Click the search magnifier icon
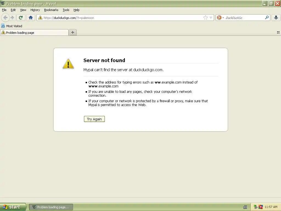 [267, 17]
